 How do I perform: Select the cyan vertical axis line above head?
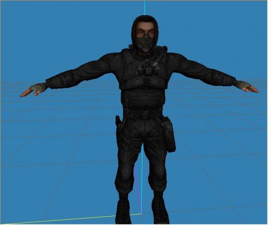point(145,8)
